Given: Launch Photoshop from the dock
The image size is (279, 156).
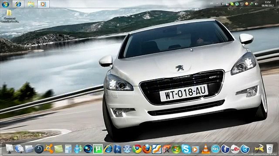Looking at the screenshot, I should pos(117,149).
